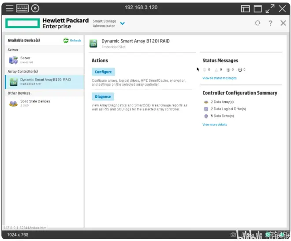Screen dimensions: 291x241
Task: Click the Configure button
Action: click(x=103, y=72)
